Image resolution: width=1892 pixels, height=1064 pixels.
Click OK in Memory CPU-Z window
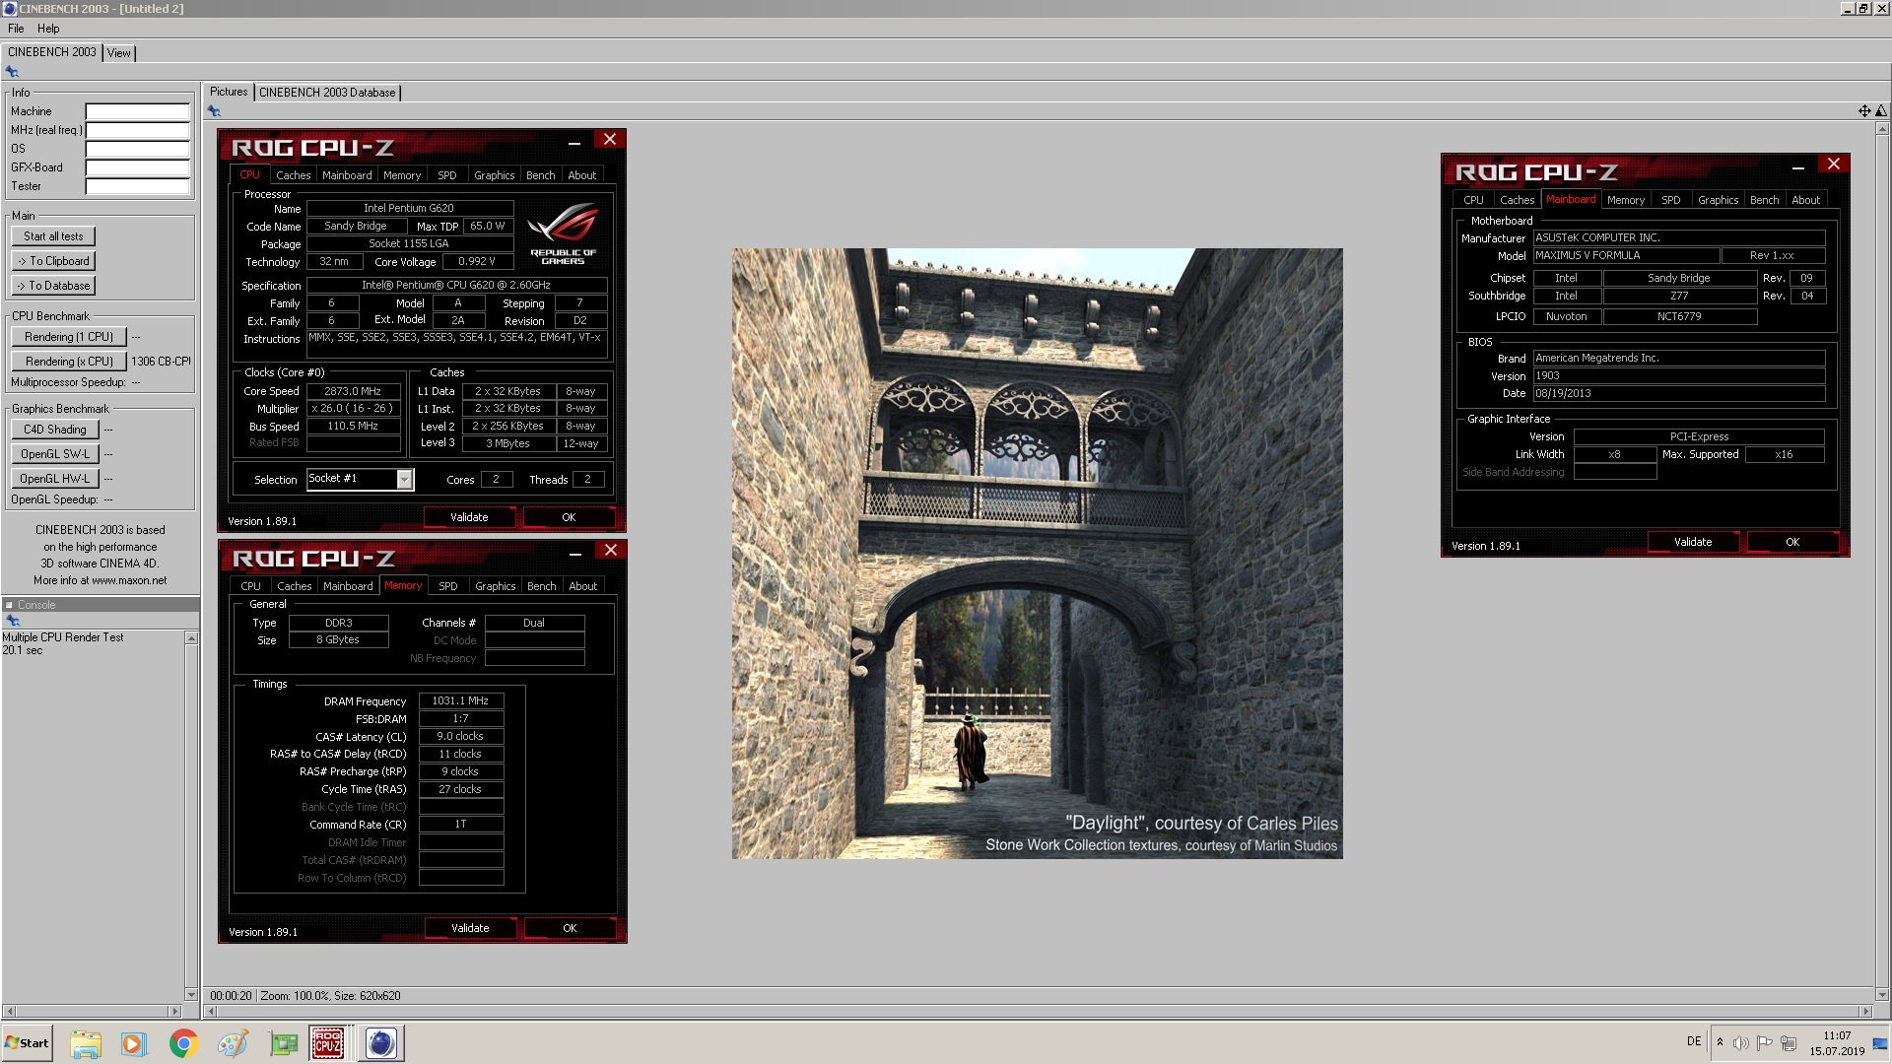click(570, 928)
